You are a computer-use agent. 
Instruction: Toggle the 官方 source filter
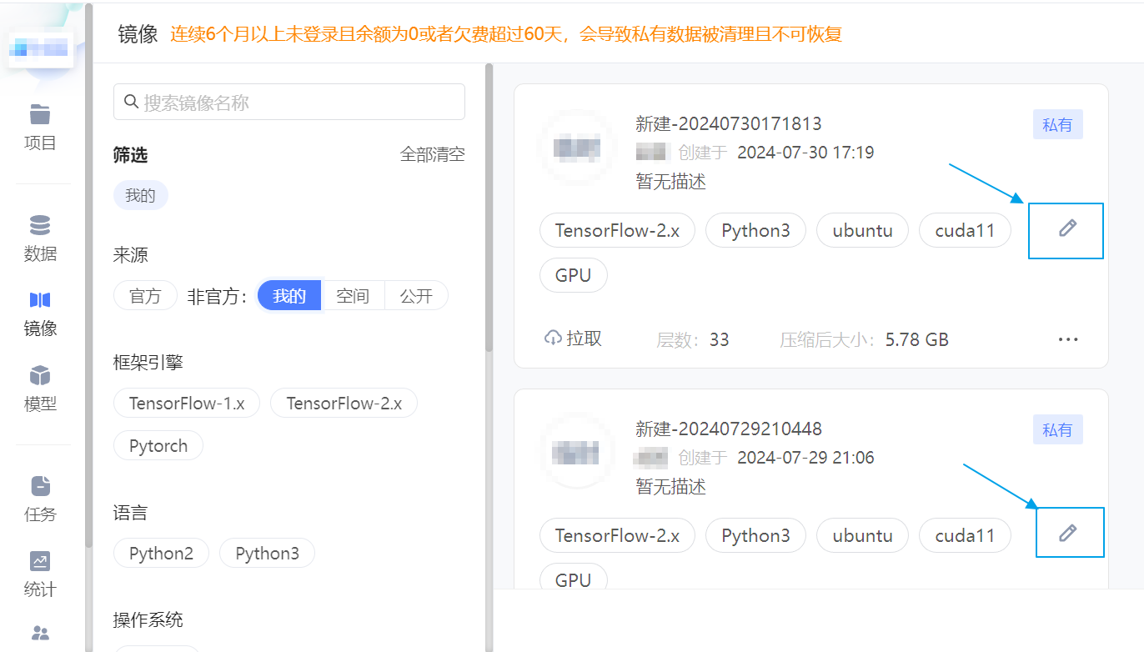[x=145, y=296]
